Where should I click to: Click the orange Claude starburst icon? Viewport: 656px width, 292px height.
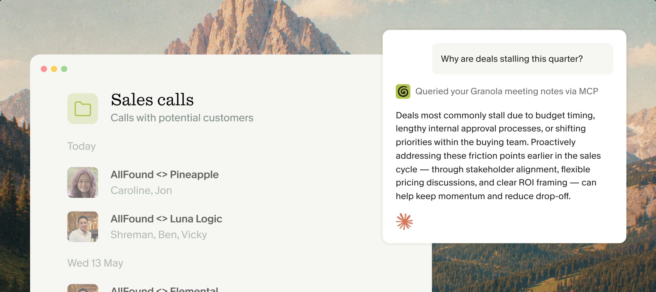(404, 222)
